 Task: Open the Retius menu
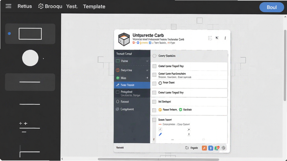pyautogui.click(x=25, y=6)
